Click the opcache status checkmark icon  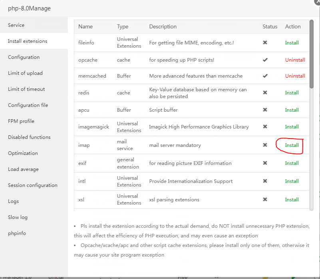(x=265, y=60)
